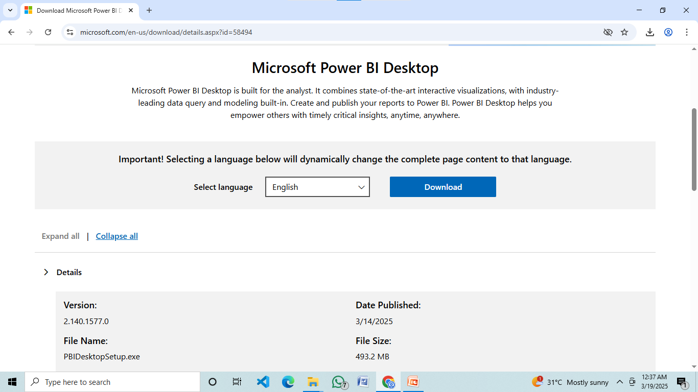Bookmark this page with the star icon
The width and height of the screenshot is (698, 392).
[x=624, y=32]
